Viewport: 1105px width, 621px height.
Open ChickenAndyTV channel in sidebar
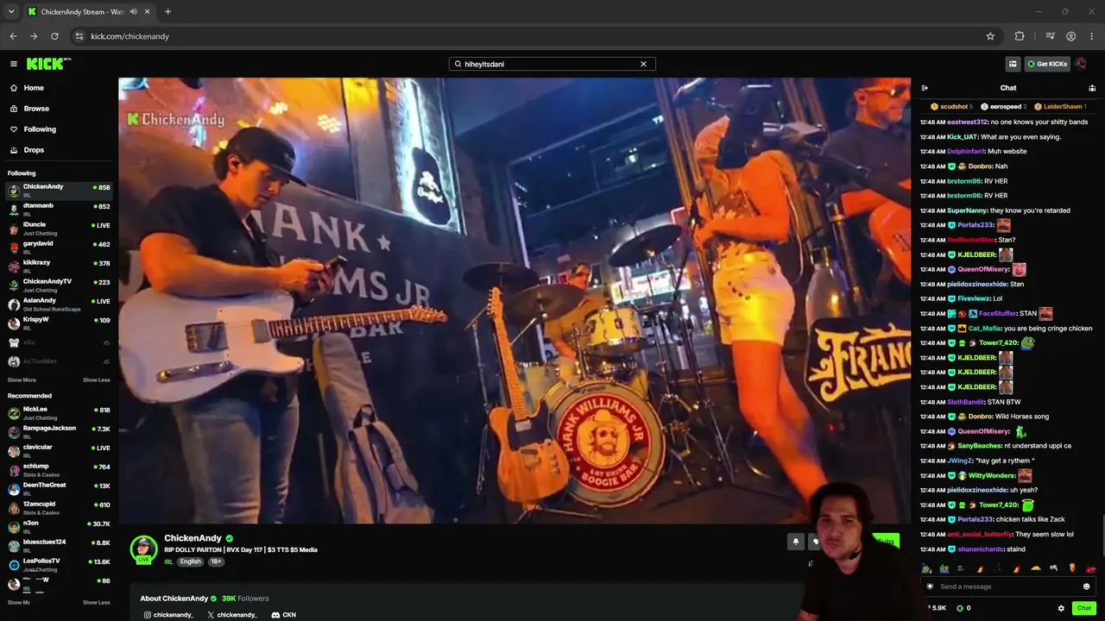59,284
